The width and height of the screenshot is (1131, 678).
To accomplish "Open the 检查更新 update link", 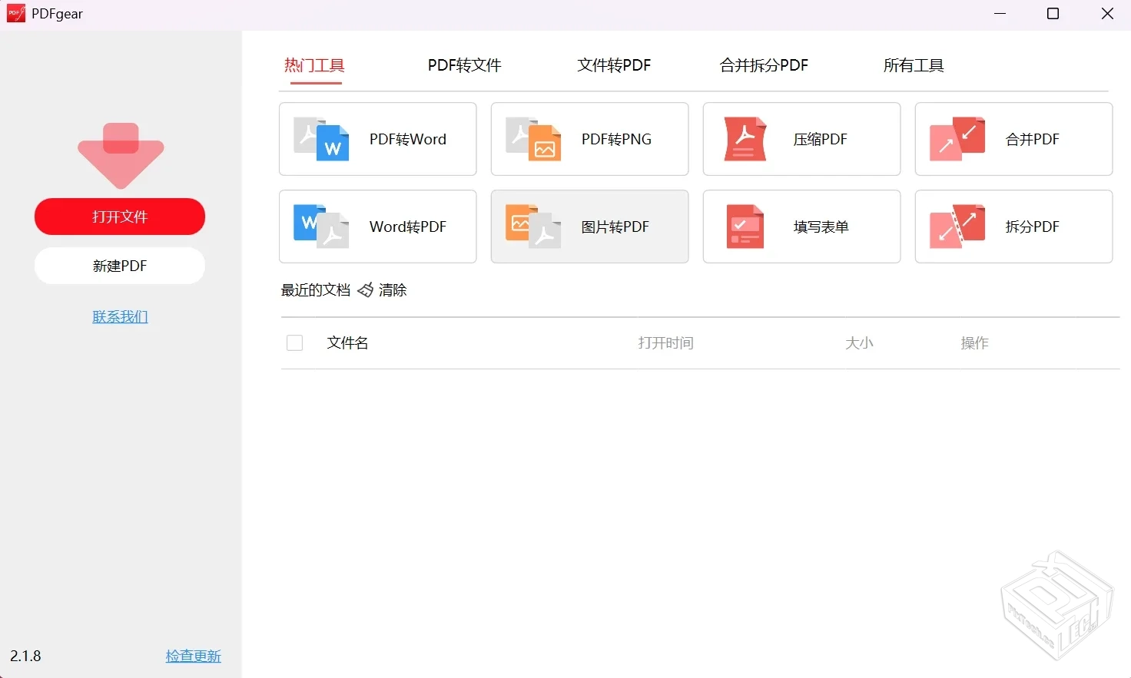I will (x=193, y=656).
